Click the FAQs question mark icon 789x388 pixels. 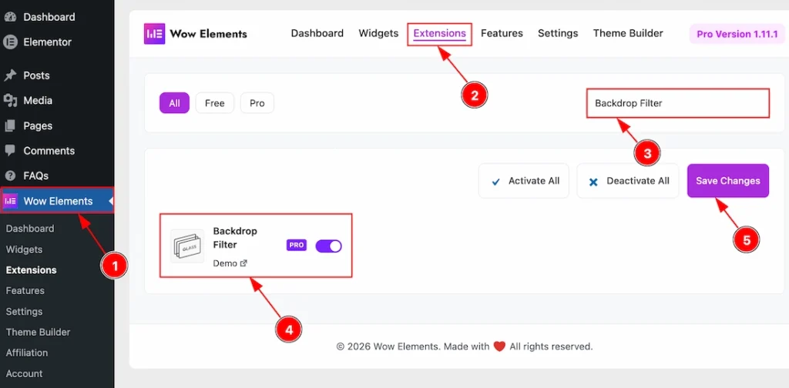coord(11,176)
